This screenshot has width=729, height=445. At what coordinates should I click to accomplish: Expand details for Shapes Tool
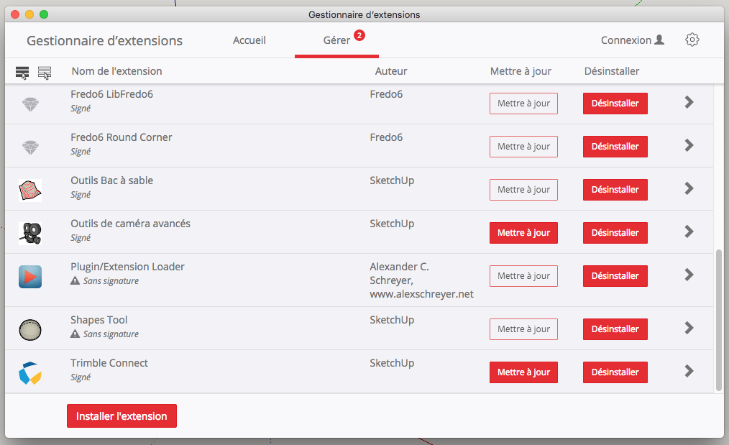689,328
